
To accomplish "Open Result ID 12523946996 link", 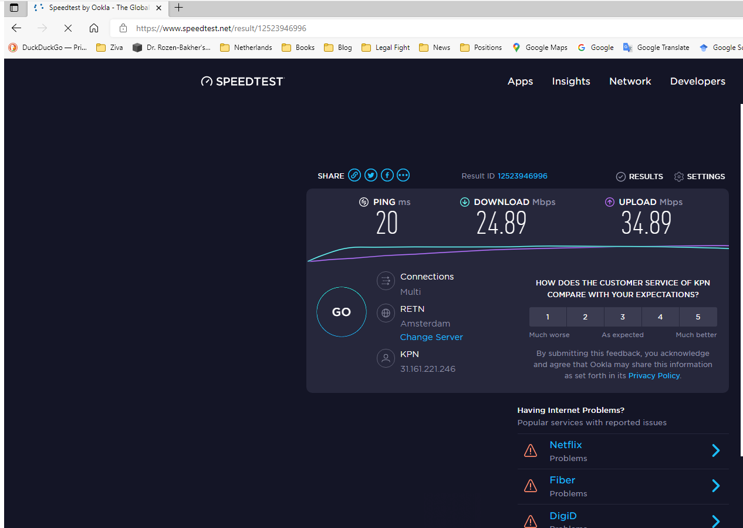I will tap(522, 176).
